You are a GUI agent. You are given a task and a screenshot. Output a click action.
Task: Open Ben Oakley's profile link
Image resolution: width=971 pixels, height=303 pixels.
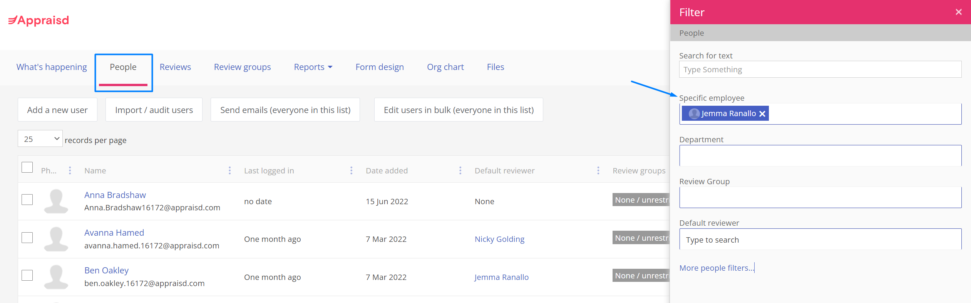[x=106, y=270]
